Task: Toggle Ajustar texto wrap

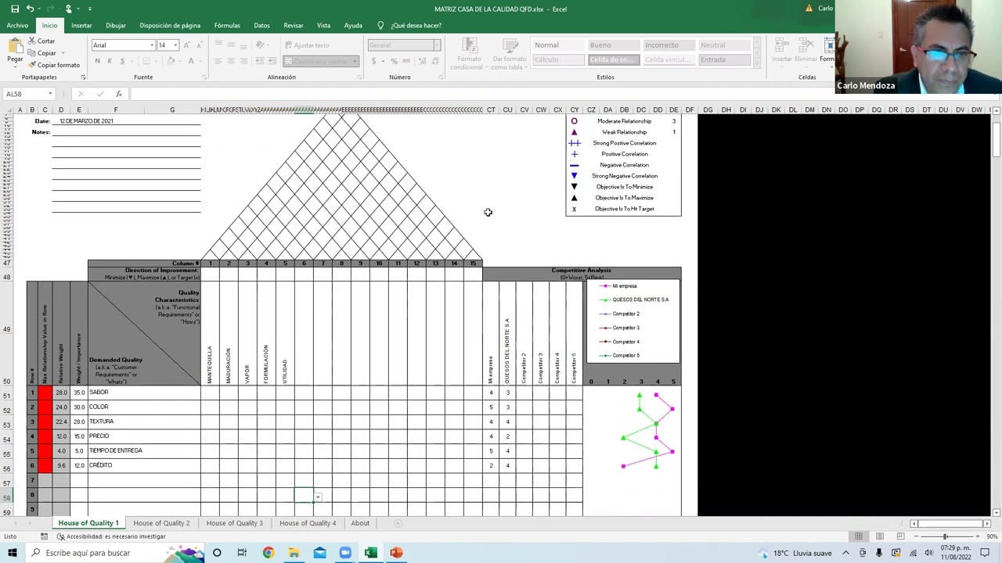Action: [307, 45]
